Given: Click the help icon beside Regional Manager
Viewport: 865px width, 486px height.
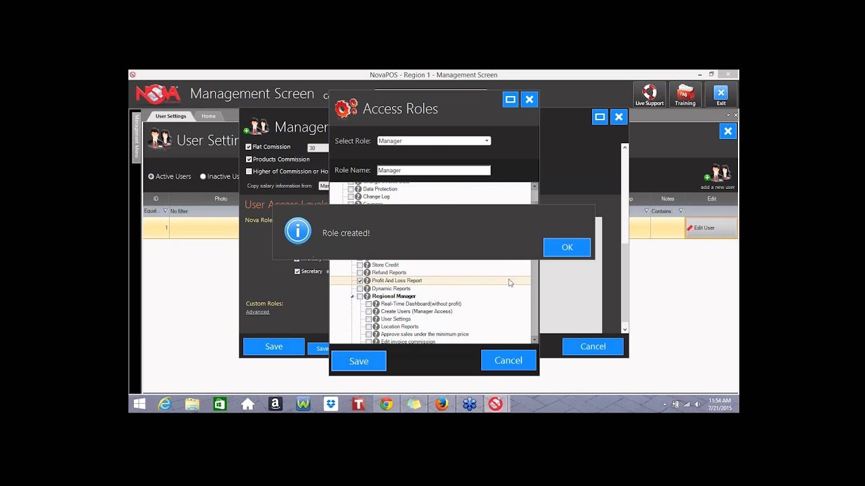Looking at the screenshot, I should click(x=368, y=296).
